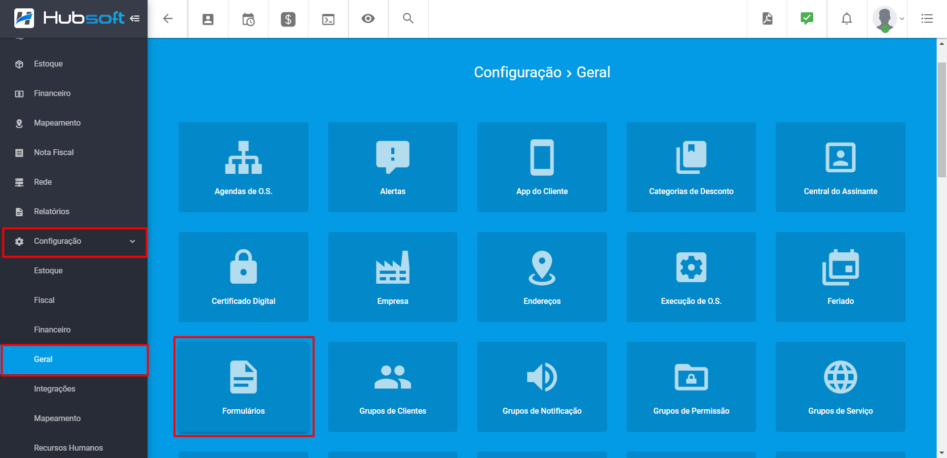Click the search magnifier toolbar icon
This screenshot has height=458, width=947.
408,18
